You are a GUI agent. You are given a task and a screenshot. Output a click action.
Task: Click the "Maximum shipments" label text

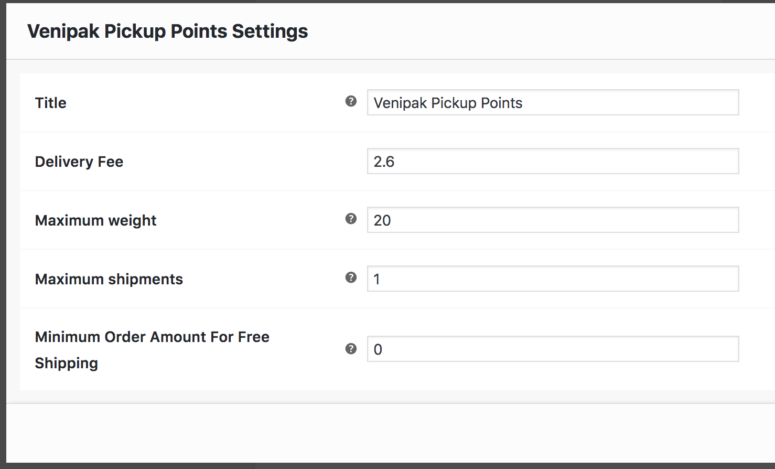[109, 279]
